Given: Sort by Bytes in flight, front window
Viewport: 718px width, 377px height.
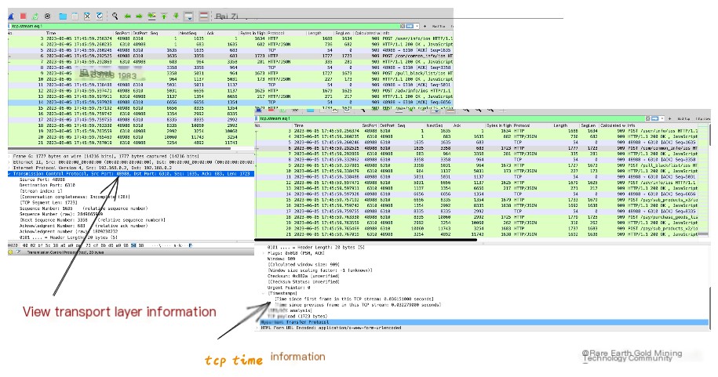Looking at the screenshot, I should [498, 125].
